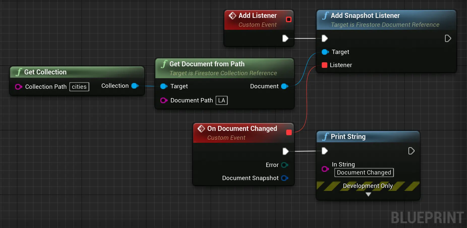Click the Development Only banner label
The height and width of the screenshot is (228, 467).
368,186
